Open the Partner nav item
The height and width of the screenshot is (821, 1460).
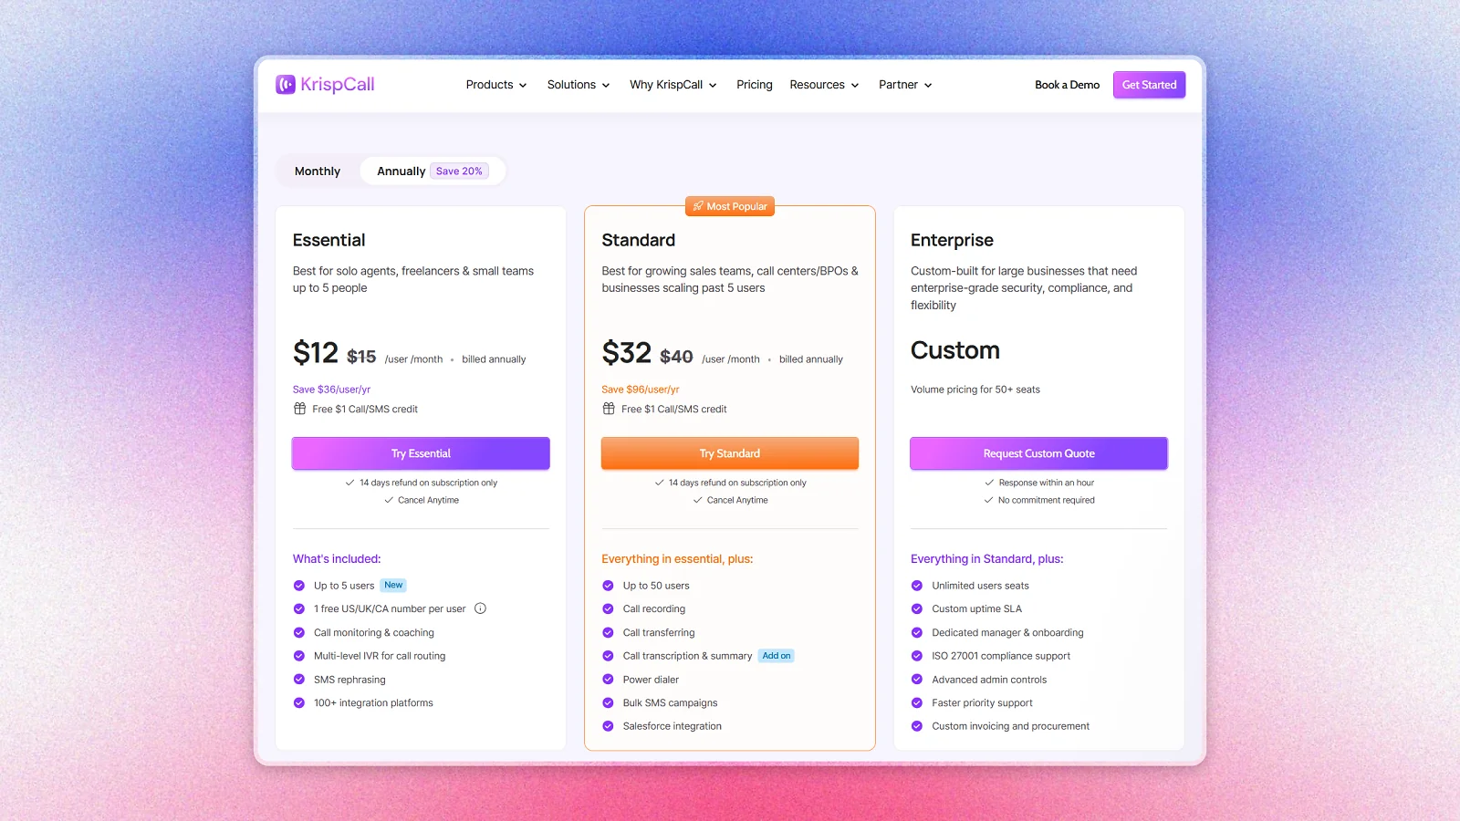click(x=905, y=85)
